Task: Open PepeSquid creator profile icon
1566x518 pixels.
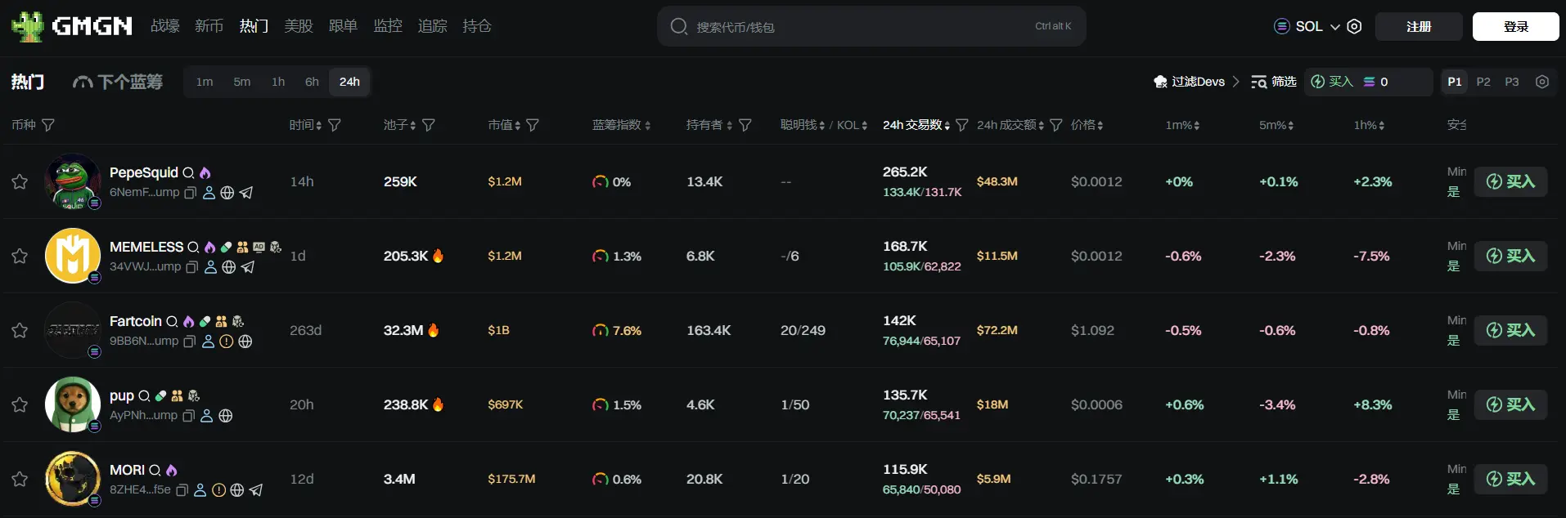Action: (209, 193)
